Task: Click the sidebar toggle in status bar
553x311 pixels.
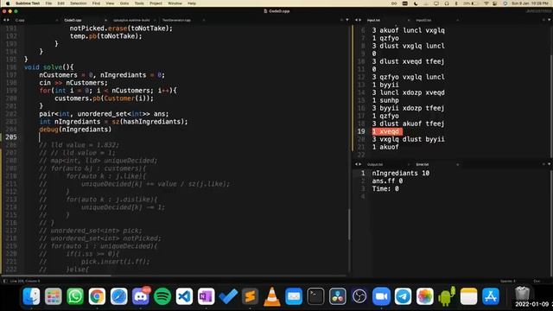Action: point(5,281)
